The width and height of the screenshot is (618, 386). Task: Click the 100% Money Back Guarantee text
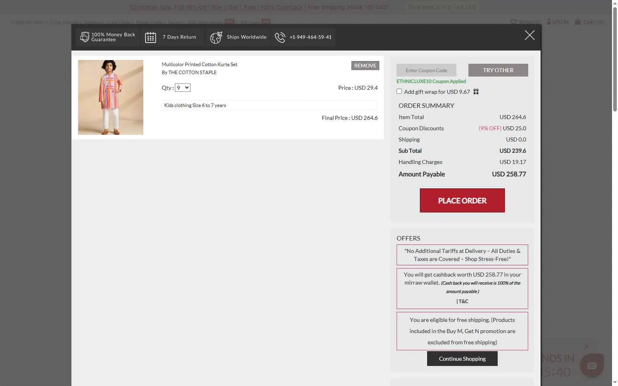click(x=113, y=37)
